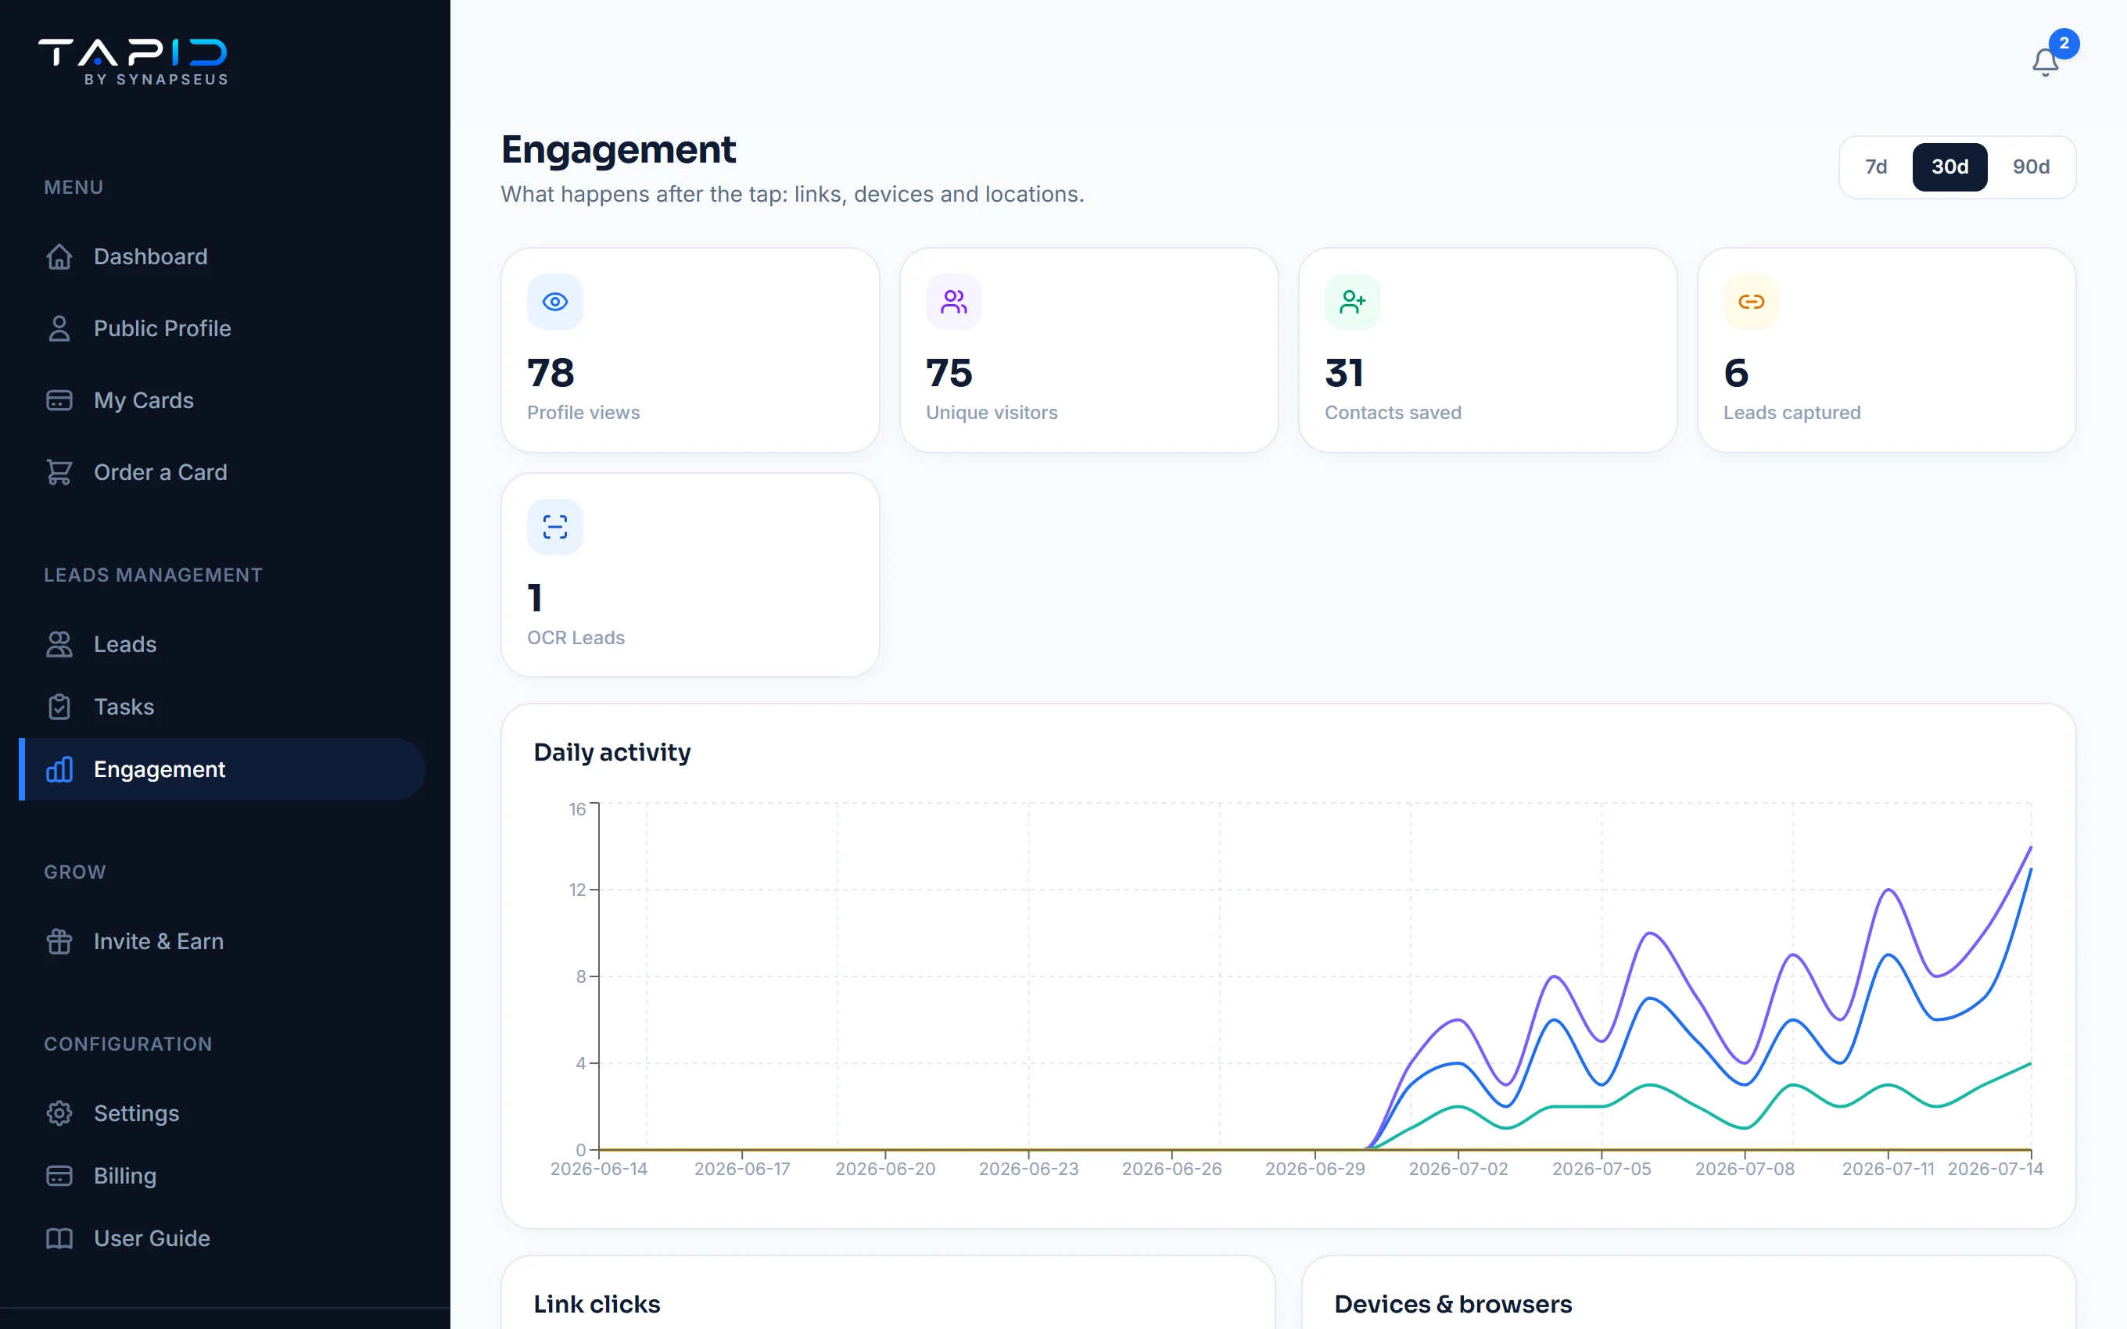Image resolution: width=2127 pixels, height=1329 pixels.
Task: Open Order a Card page
Action: 221,473
